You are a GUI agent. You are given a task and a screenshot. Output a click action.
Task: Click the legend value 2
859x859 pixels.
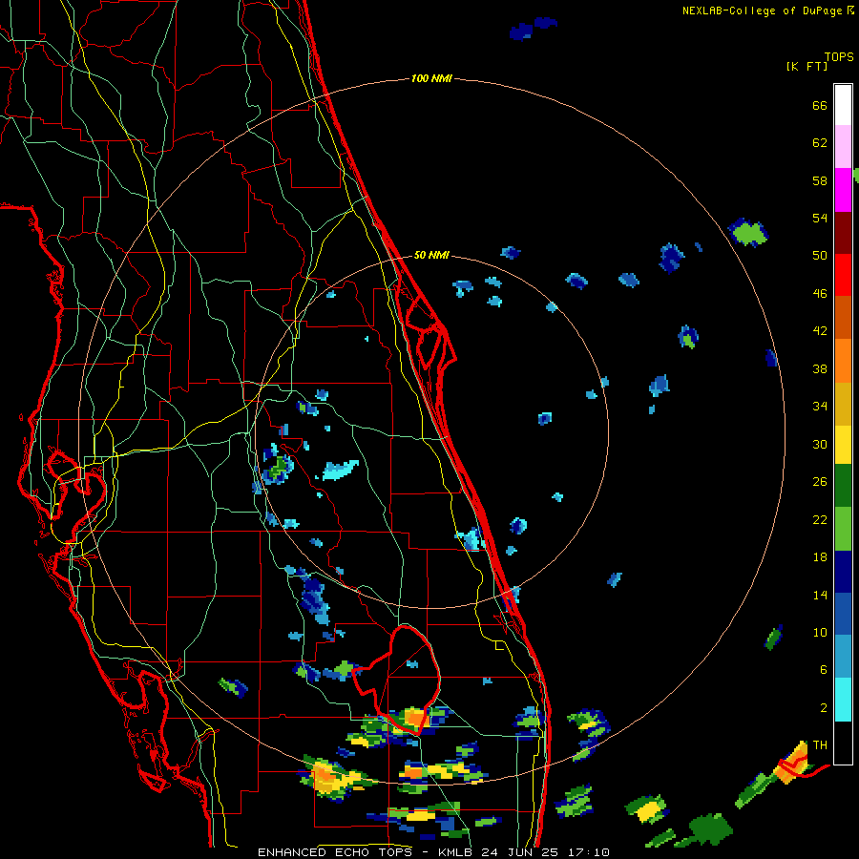tap(824, 708)
